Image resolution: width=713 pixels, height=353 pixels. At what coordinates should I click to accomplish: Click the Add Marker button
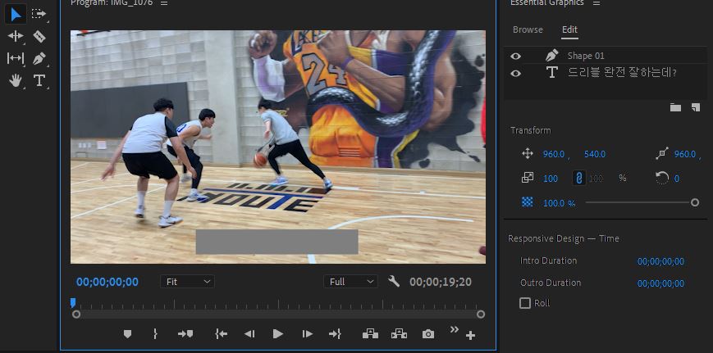[x=127, y=334]
